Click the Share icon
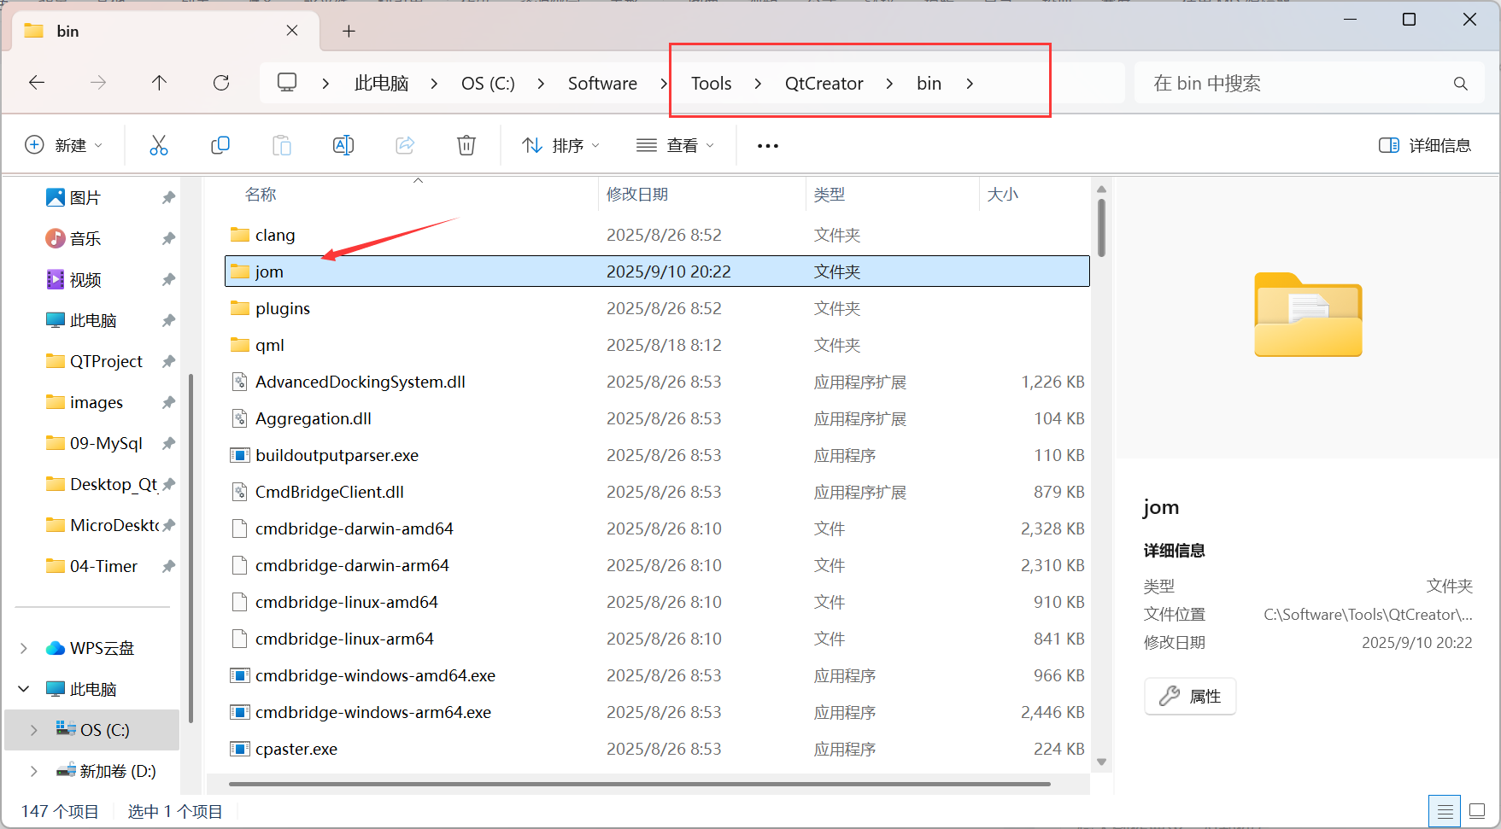Image resolution: width=1501 pixels, height=829 pixels. click(x=405, y=144)
